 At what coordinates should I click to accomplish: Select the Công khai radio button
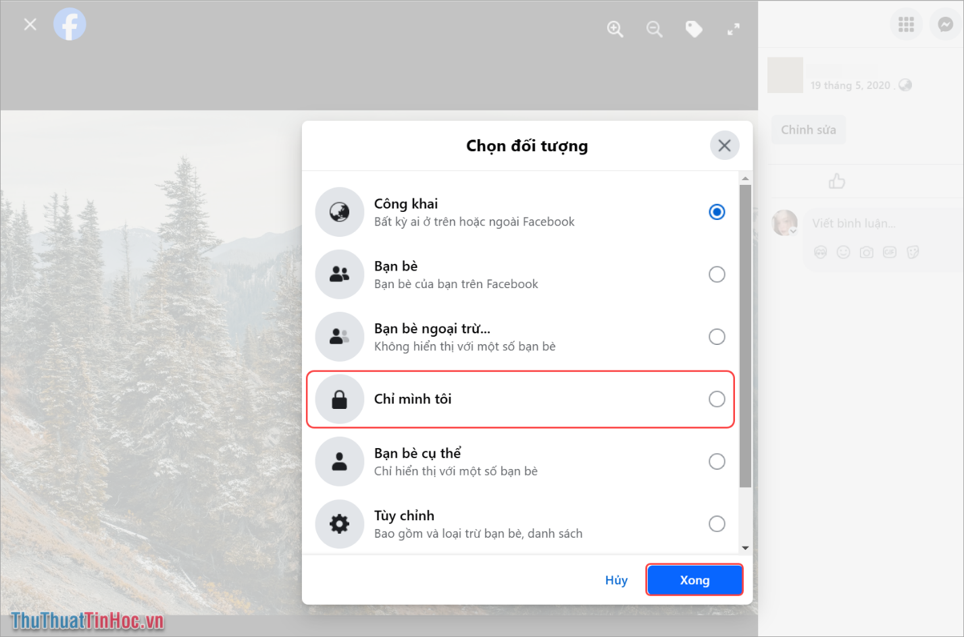click(717, 212)
